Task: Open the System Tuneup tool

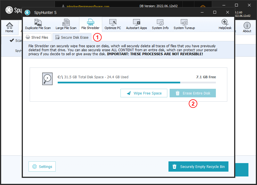Action: (x=184, y=24)
